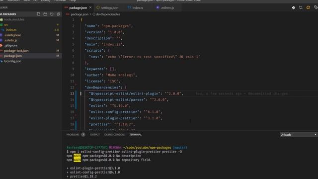
Task: Open the Debug Console panel tab
Action: point(114,135)
